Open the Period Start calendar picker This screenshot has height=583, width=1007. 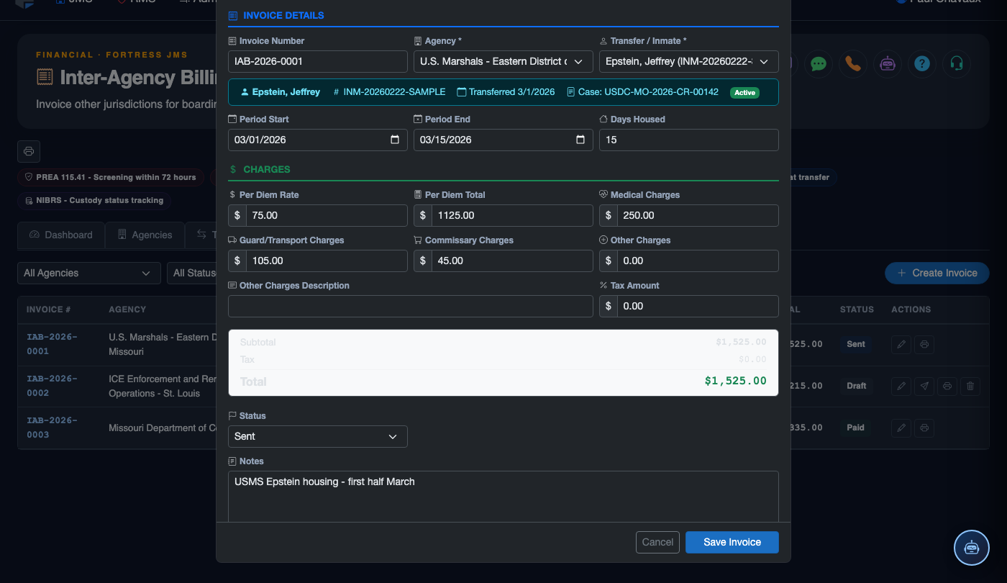[395, 140]
